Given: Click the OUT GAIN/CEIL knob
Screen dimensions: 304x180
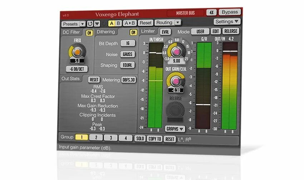Looking at the screenshot, I should (x=176, y=81).
